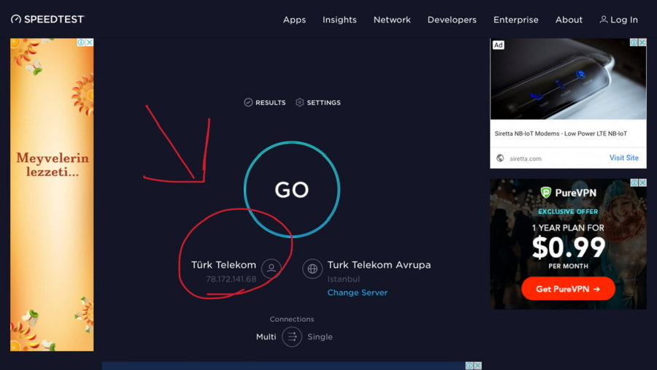Click the $0.99 PureVPN price
Screen dimensions: 657x370
(569, 247)
